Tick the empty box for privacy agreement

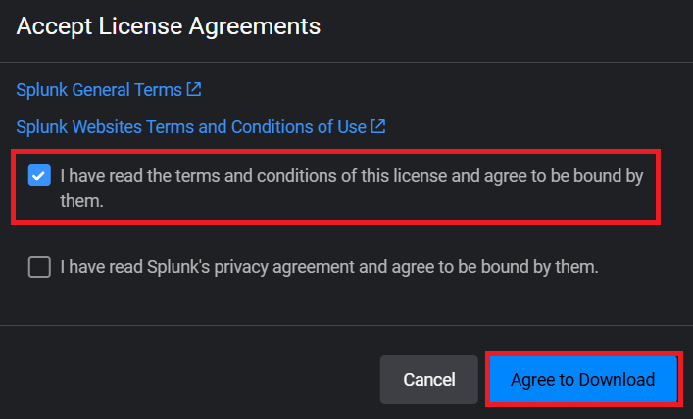tap(39, 266)
